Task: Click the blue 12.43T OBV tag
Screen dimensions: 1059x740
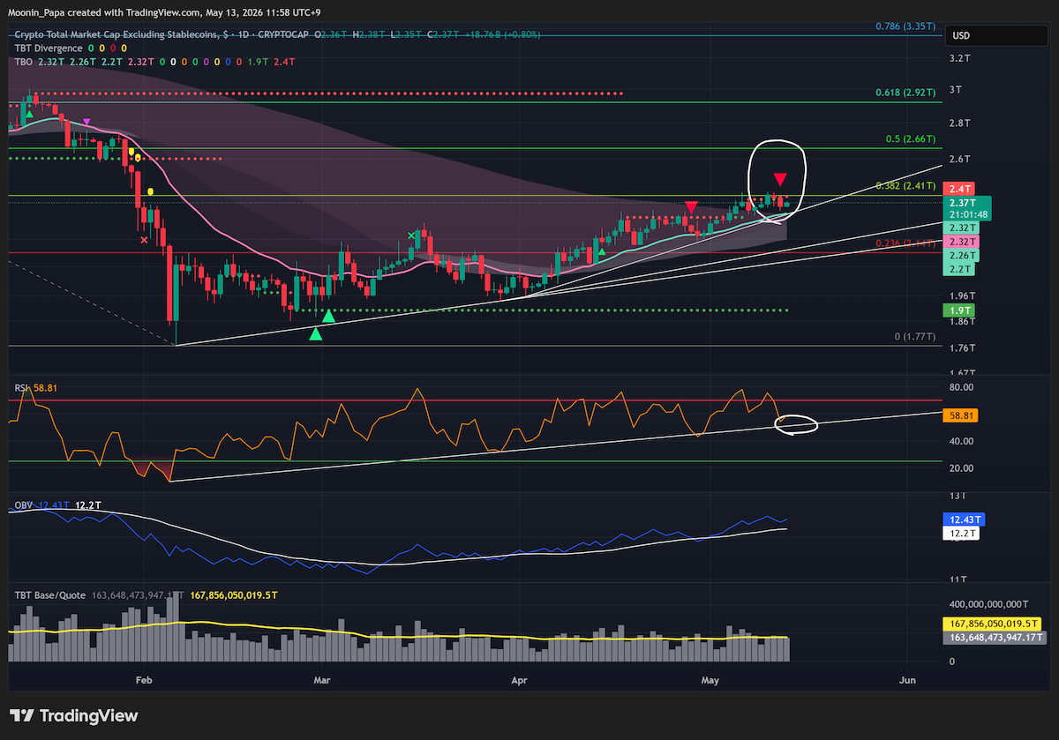Action: click(x=962, y=520)
